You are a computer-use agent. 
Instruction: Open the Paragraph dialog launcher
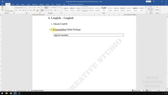coord(61,13)
